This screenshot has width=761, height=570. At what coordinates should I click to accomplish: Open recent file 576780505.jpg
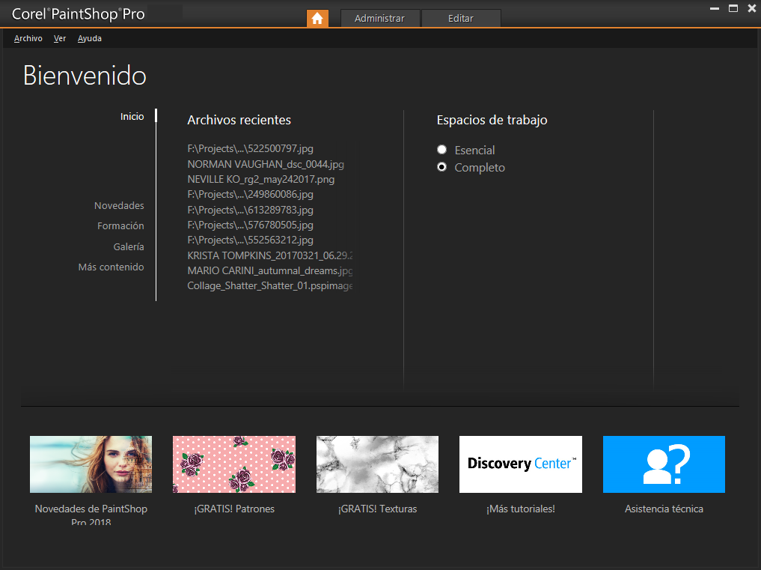coord(251,225)
